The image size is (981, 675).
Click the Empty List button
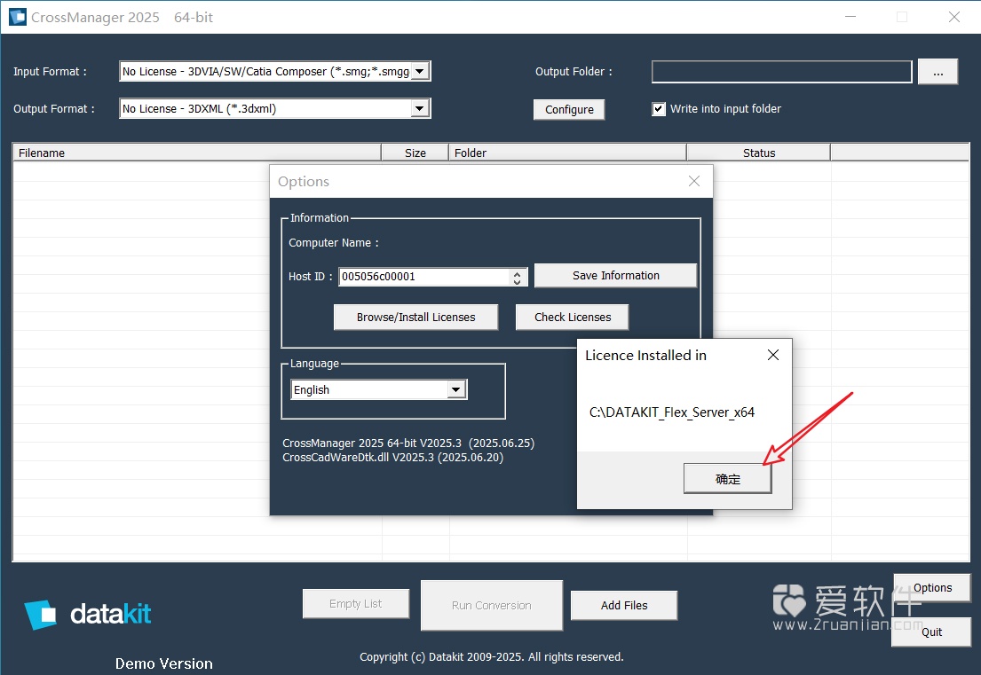click(355, 602)
